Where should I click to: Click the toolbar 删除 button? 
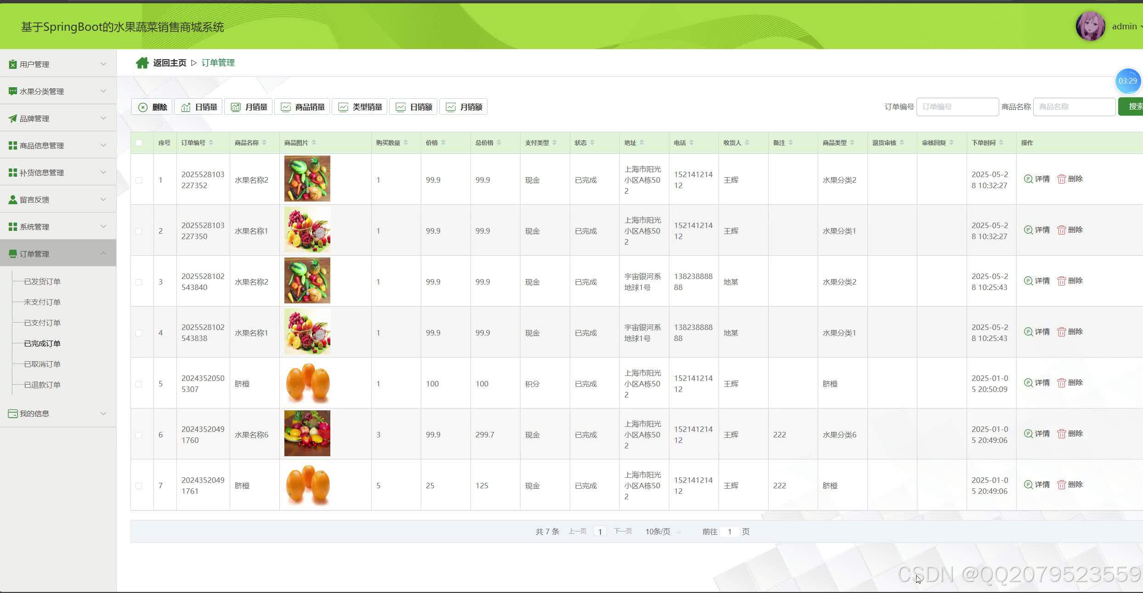(x=153, y=107)
